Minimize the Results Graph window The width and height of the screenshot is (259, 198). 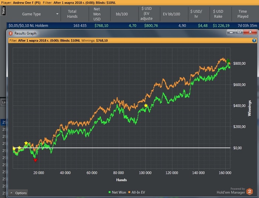(x=231, y=32)
